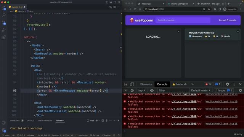Click Prettier in the status bar
The width and height of the screenshot is (244, 137).
point(106,135)
